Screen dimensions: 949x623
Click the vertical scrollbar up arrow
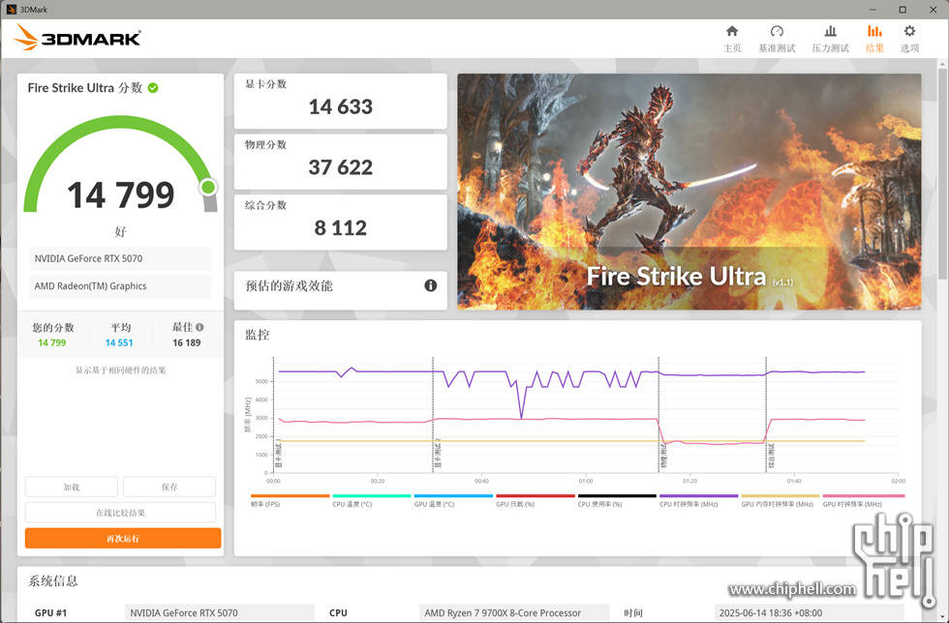[x=942, y=64]
